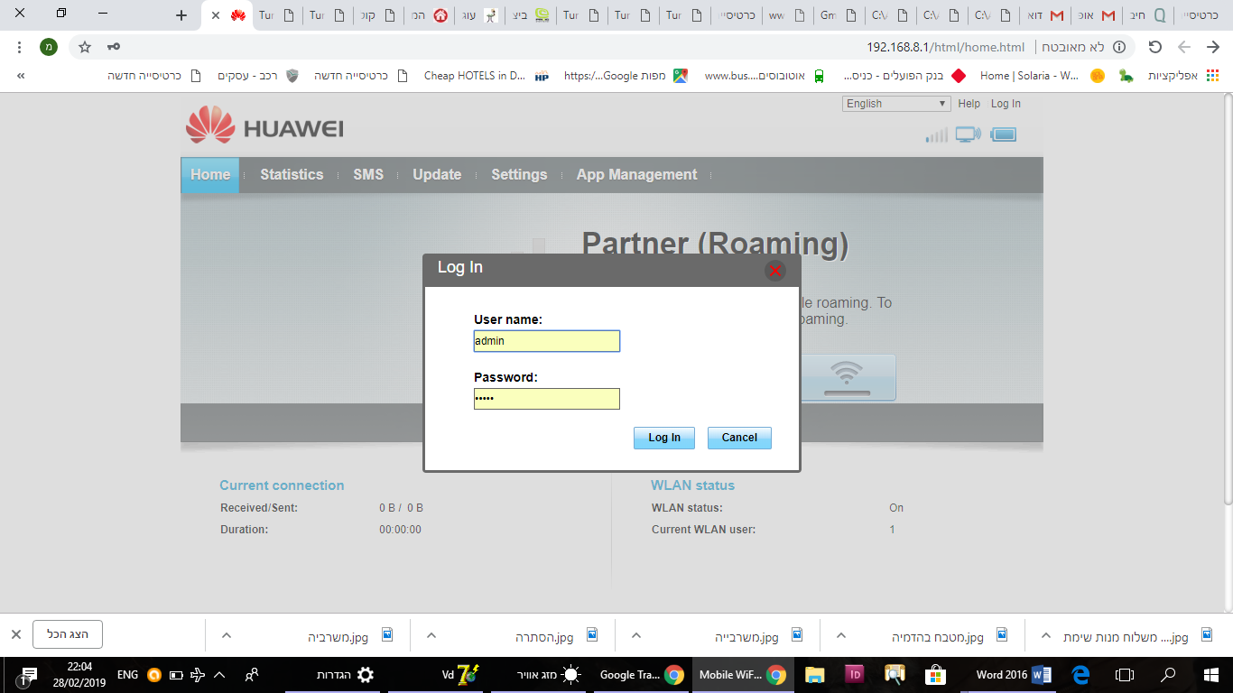Open the Settings menu tab
1233x693 pixels.
point(519,175)
